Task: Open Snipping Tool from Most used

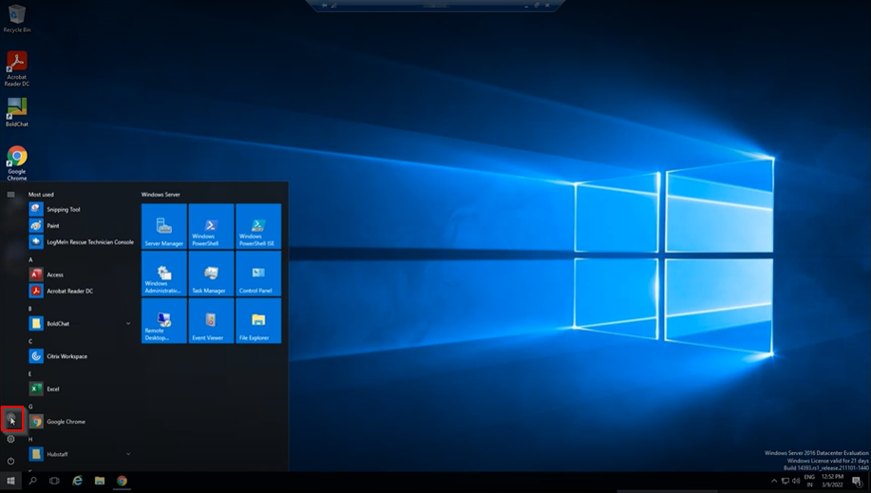Action: [x=63, y=209]
